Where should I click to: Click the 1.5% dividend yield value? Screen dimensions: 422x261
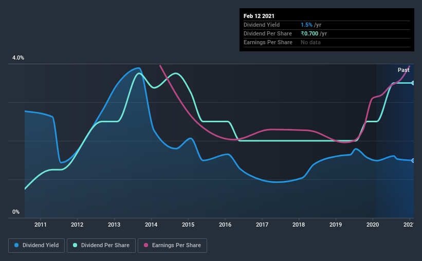click(x=306, y=25)
